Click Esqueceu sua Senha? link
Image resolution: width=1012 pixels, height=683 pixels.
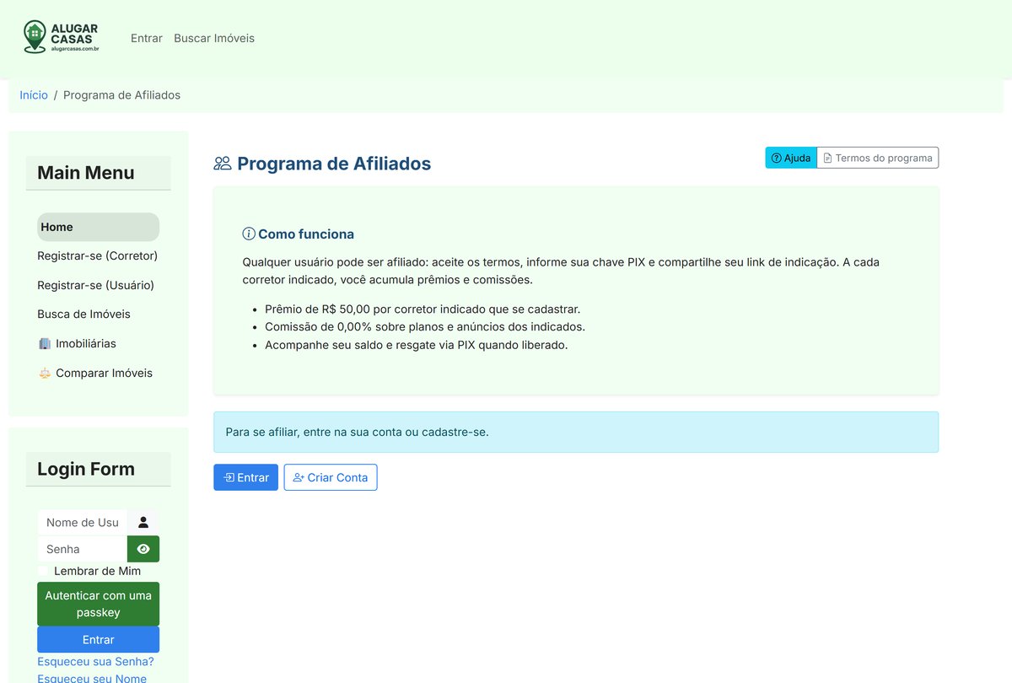point(95,661)
